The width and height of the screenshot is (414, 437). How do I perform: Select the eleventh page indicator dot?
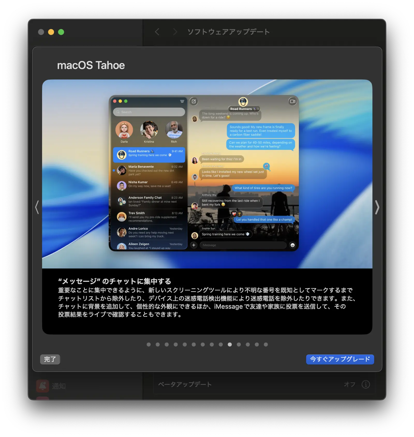click(x=239, y=344)
